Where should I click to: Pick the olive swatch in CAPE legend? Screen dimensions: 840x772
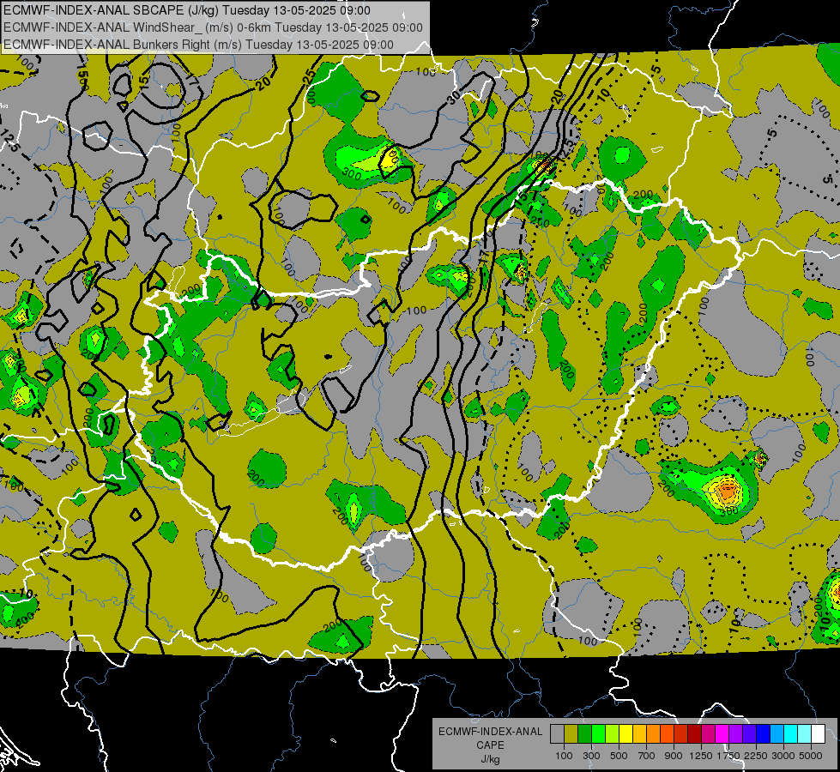coord(571,734)
